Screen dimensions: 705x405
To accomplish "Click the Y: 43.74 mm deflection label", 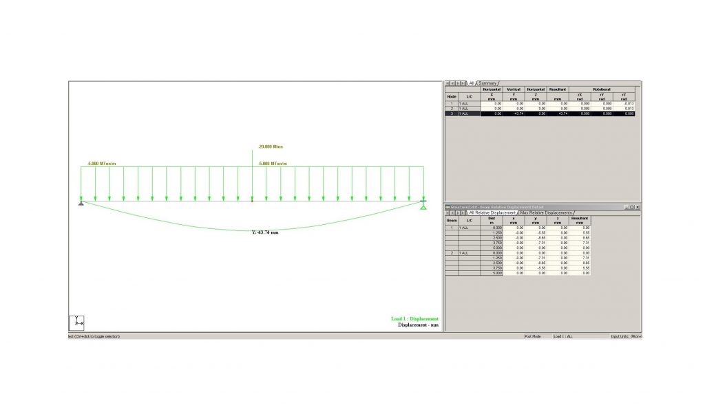I will pos(265,232).
